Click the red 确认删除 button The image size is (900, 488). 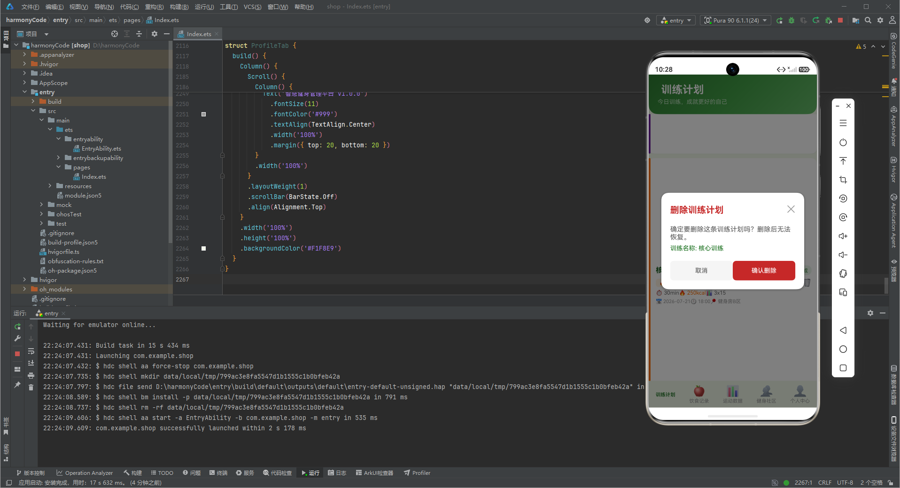tap(764, 270)
